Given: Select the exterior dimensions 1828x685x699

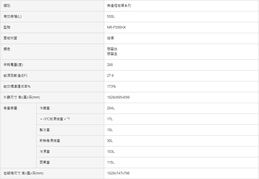Looking at the screenshot, I should pyautogui.click(x=118, y=97).
